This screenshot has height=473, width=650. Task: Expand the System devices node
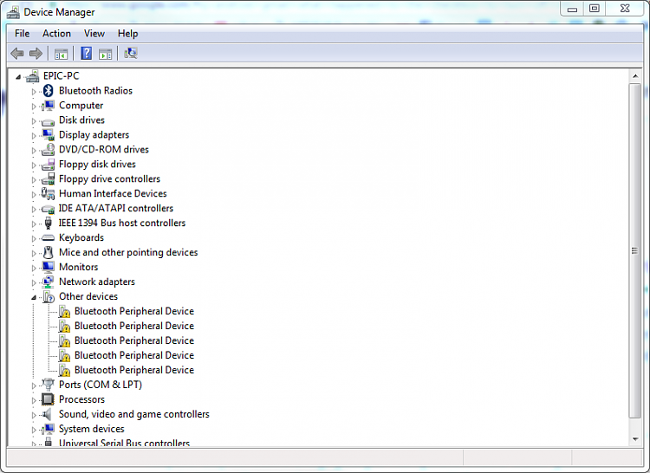coord(34,430)
